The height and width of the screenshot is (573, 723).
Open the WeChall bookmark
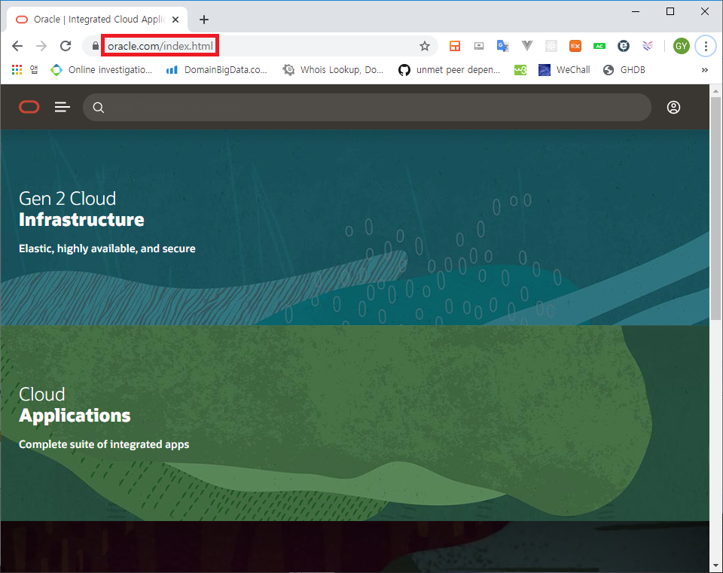564,69
